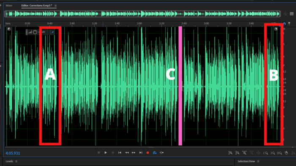This screenshot has height=166, width=296.
Task: Switch to the Mixer tab
Action: pyautogui.click(x=9, y=5)
